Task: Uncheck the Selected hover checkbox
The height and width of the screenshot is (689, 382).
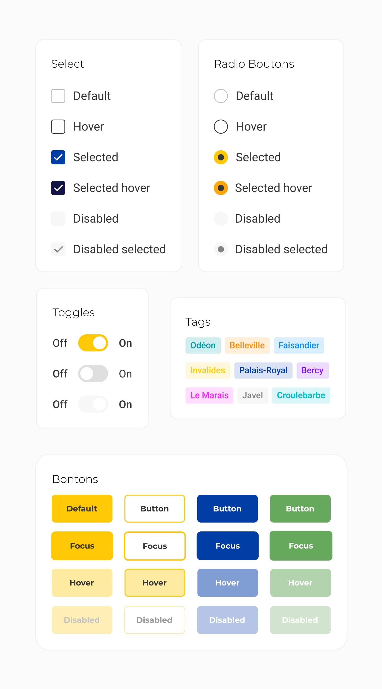Action: [58, 188]
